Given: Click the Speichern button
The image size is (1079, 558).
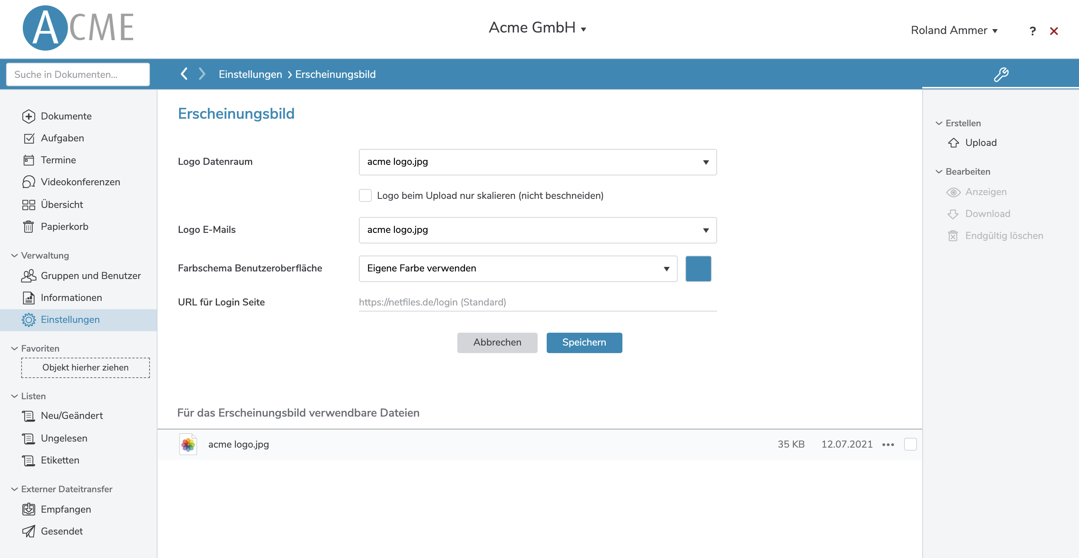Looking at the screenshot, I should [584, 343].
